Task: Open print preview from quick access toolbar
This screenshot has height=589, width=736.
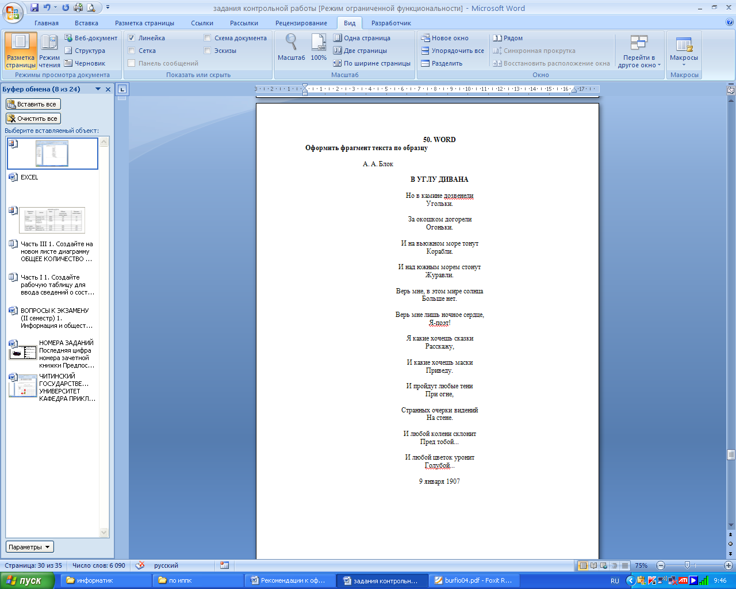Action: 91,8
